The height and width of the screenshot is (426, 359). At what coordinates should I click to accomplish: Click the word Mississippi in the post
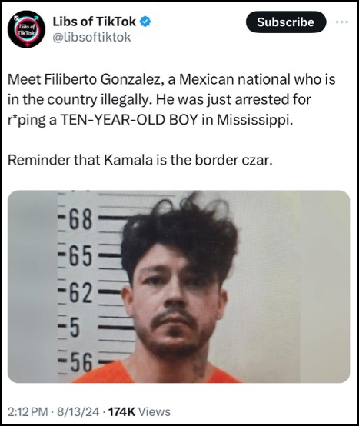pyautogui.click(x=255, y=121)
